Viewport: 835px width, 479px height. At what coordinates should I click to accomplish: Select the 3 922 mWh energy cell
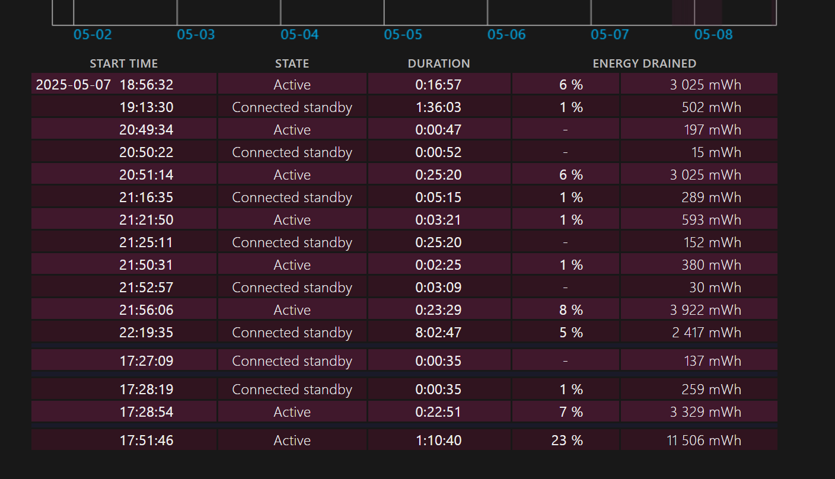coord(705,310)
